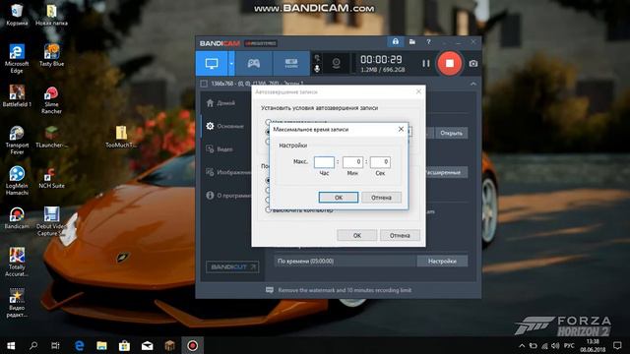Click the Bandicam recording icon on taskbar
Viewport: 630px width, 354px height.
tap(193, 345)
